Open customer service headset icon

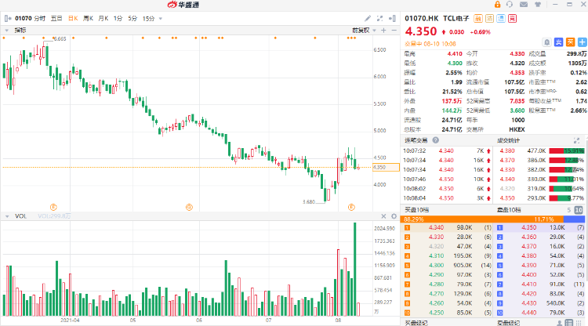[510, 5]
